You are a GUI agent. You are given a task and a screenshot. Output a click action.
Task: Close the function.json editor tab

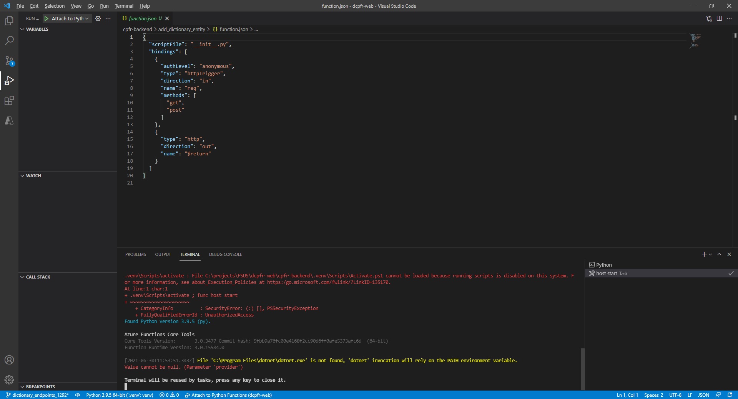(x=167, y=18)
